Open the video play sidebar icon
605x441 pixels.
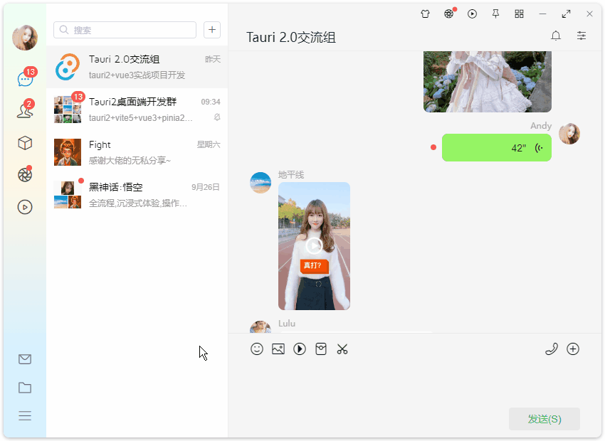click(25, 207)
